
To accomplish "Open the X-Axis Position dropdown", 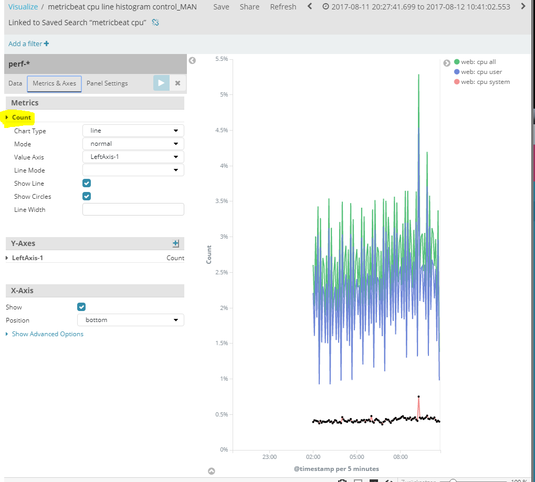I will [x=130, y=320].
